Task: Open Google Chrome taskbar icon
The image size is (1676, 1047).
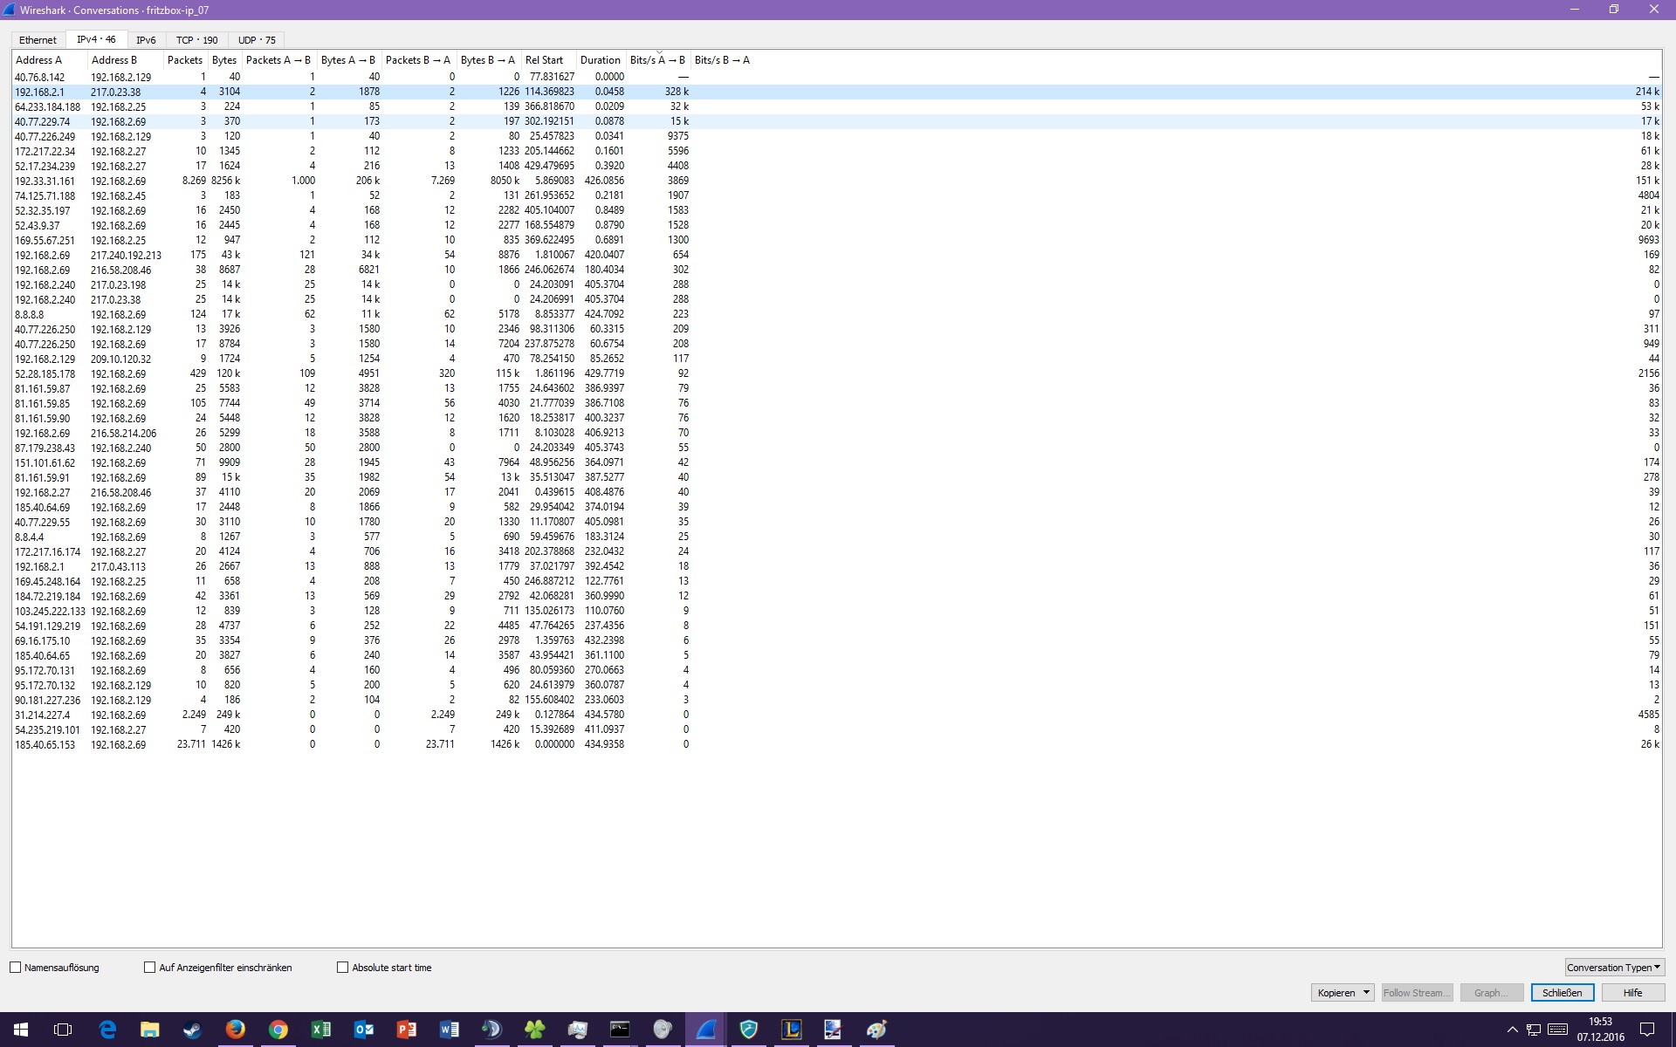Action: pos(278,1030)
